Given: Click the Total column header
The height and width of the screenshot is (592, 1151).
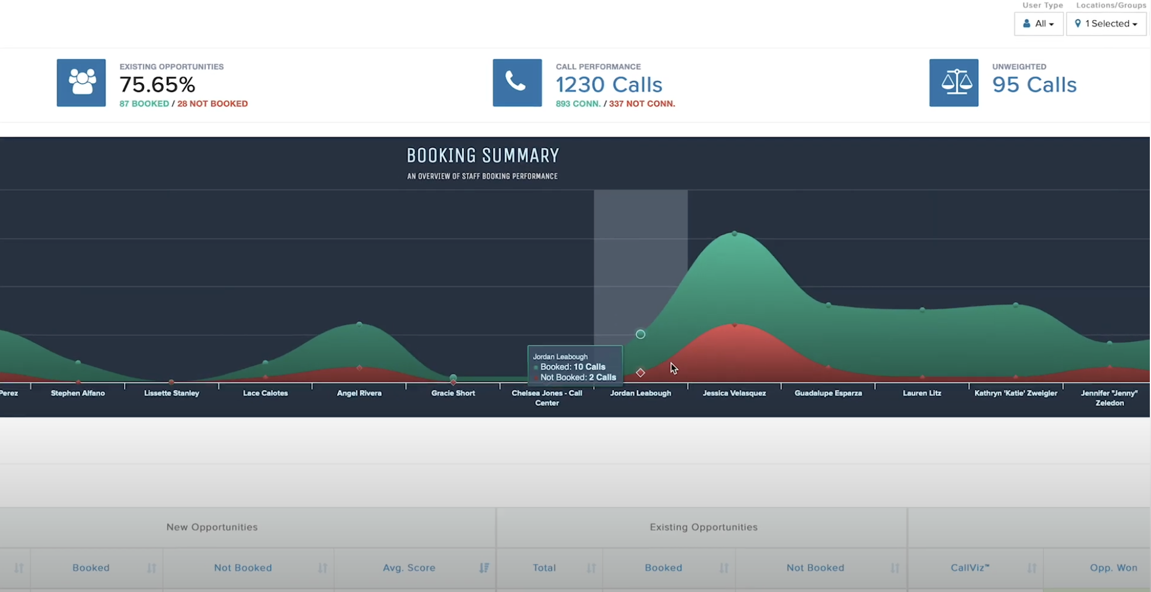Looking at the screenshot, I should (x=544, y=567).
